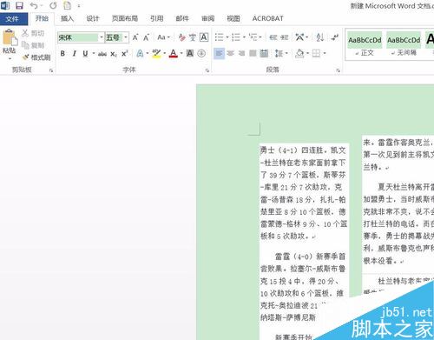Click the Save icon in quick access toolbar
This screenshot has width=434, height=340.
coord(19,5)
